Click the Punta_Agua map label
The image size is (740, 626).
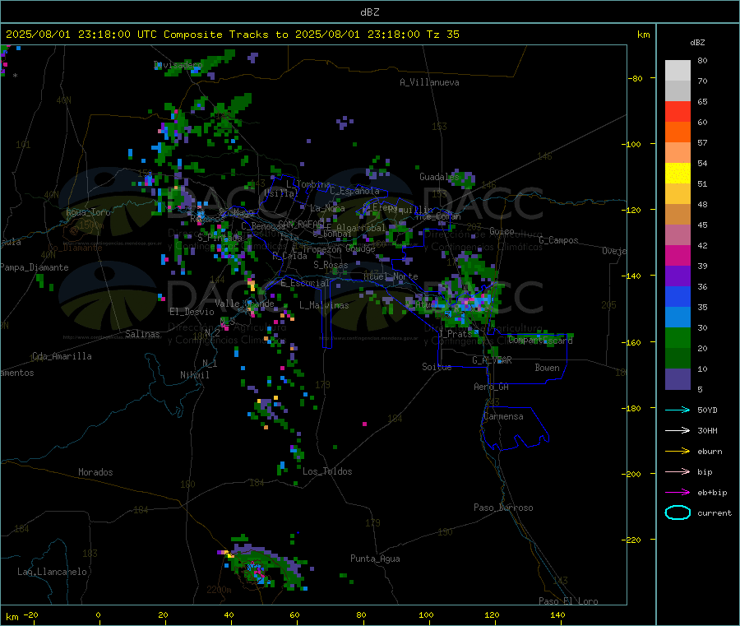pos(375,559)
